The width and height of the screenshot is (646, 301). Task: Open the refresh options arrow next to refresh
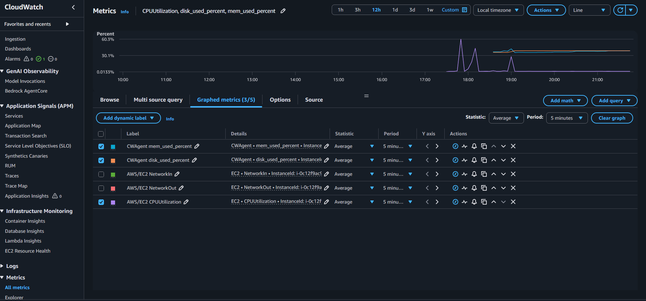click(x=631, y=10)
